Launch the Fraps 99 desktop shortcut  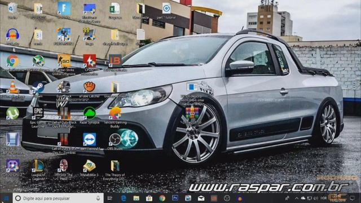click(89, 34)
